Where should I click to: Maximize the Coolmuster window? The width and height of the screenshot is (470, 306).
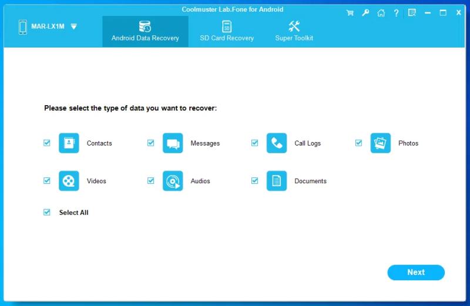[443, 12]
